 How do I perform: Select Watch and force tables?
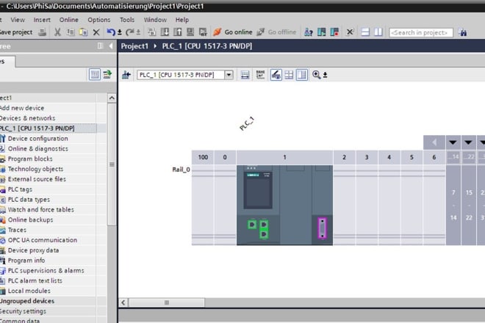[41, 209]
